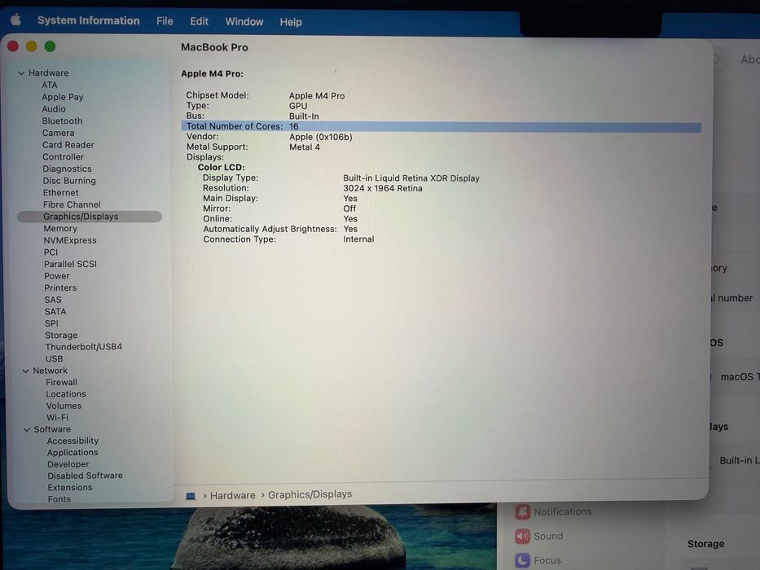Viewport: 760px width, 570px height.
Task: Select Thunderbolt/USB4 in the sidebar
Action: 83,347
